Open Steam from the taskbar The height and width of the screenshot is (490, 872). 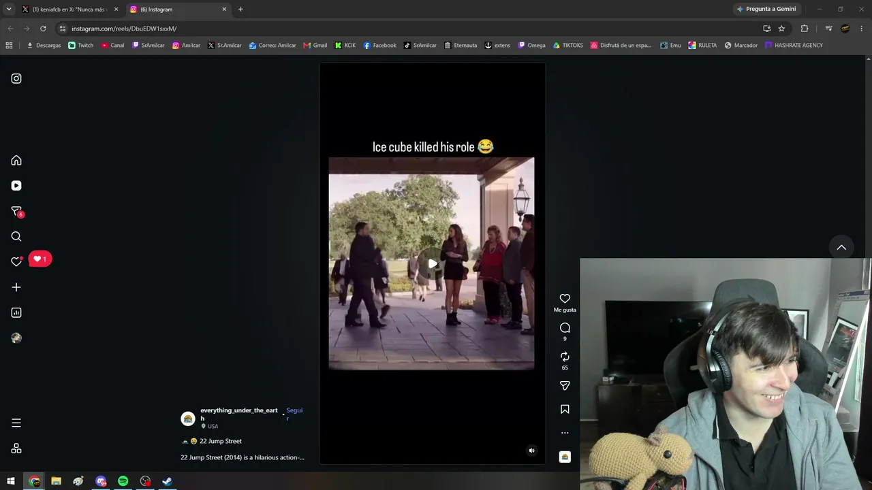click(167, 481)
